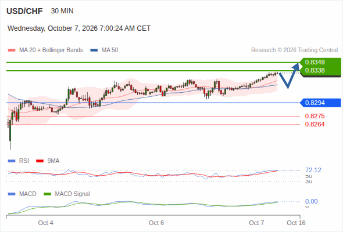Click the MA 50 blue legend swatch
Screen dimensions: 343x232
[94, 50]
